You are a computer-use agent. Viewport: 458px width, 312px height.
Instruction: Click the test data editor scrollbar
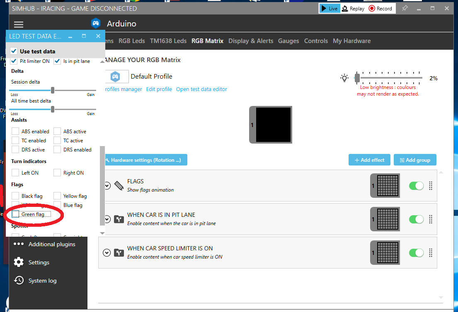pos(102,186)
